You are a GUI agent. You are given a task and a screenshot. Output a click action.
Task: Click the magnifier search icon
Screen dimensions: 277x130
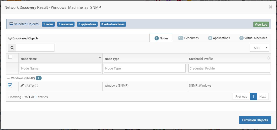[12, 48]
